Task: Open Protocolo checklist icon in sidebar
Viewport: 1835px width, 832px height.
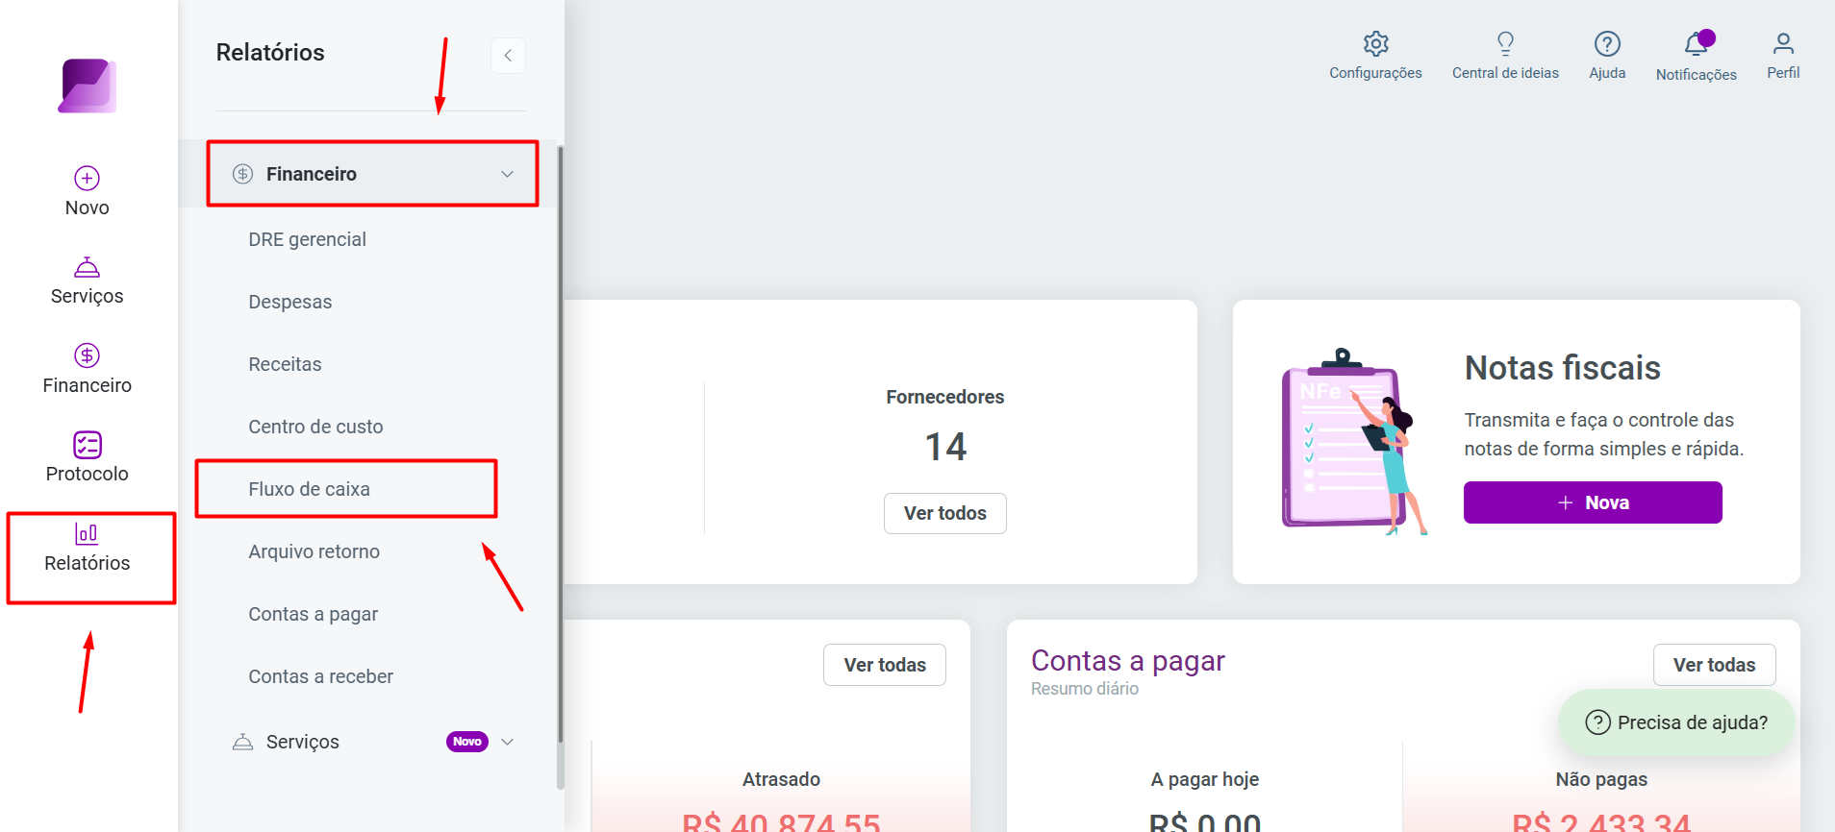Action: tap(88, 445)
